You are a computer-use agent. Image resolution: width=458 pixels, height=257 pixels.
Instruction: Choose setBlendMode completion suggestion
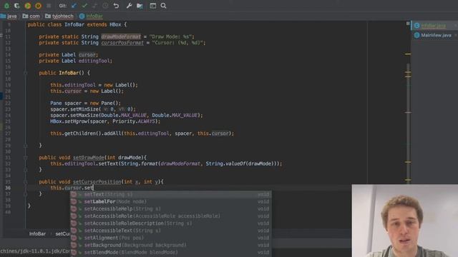click(x=171, y=253)
